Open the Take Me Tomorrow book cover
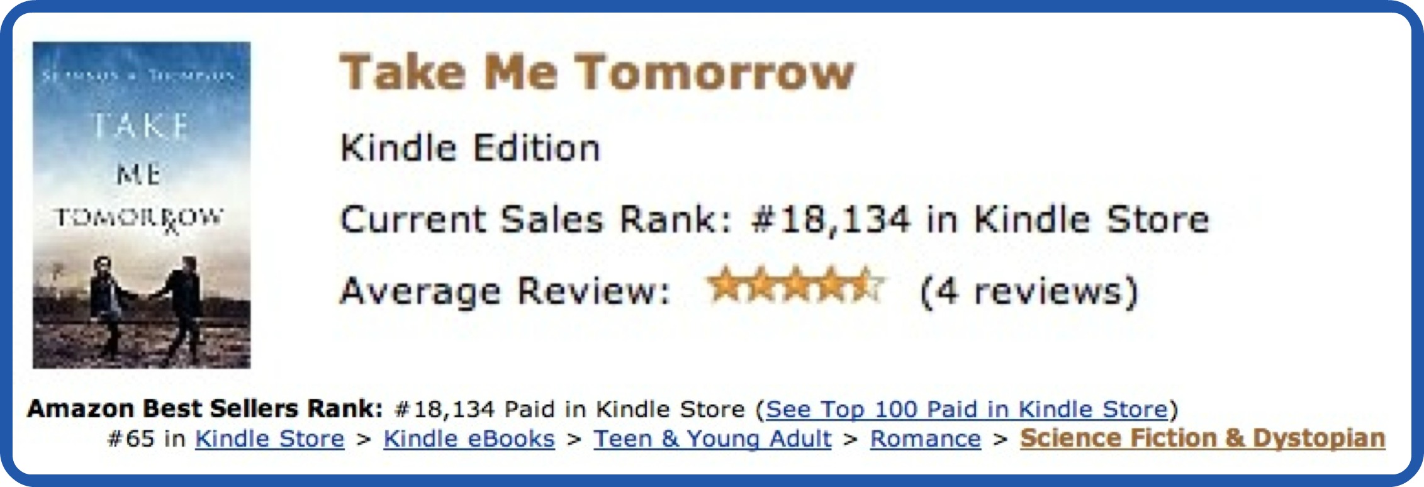1424x487 pixels. coord(142,204)
